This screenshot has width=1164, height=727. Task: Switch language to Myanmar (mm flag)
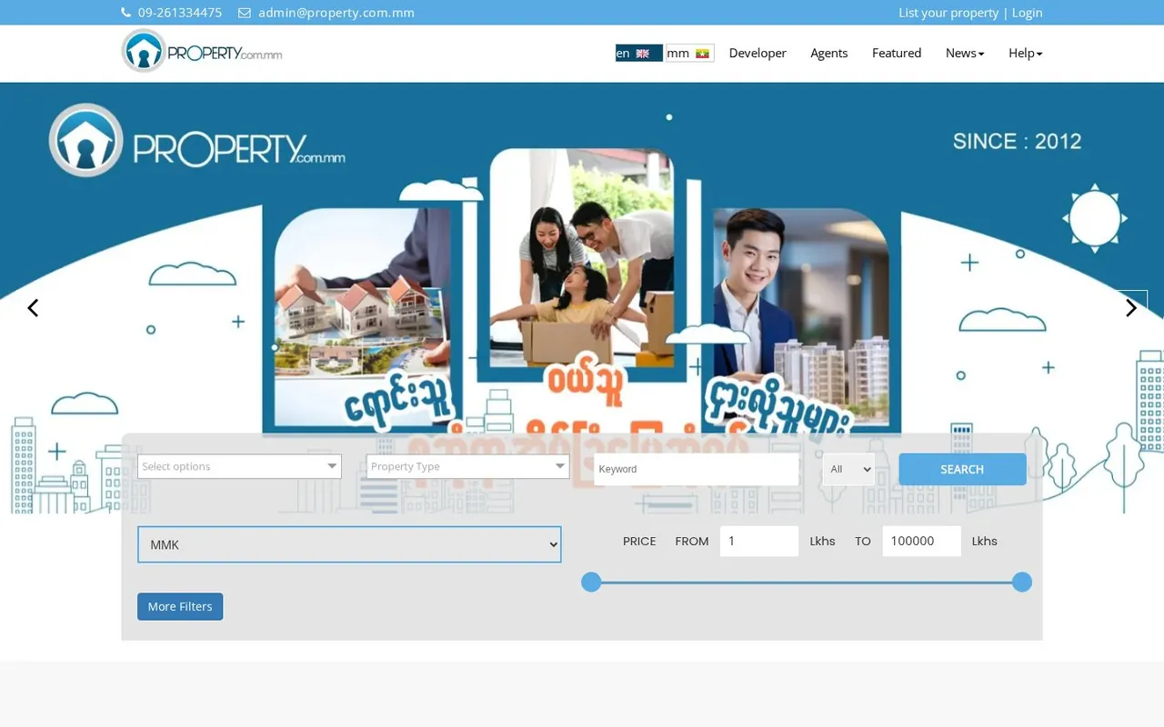tap(689, 53)
